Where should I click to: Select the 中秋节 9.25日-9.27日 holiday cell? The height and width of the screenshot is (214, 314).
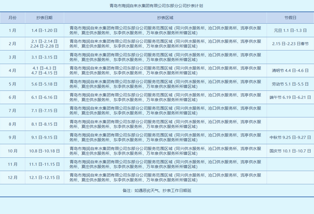tap(290, 137)
